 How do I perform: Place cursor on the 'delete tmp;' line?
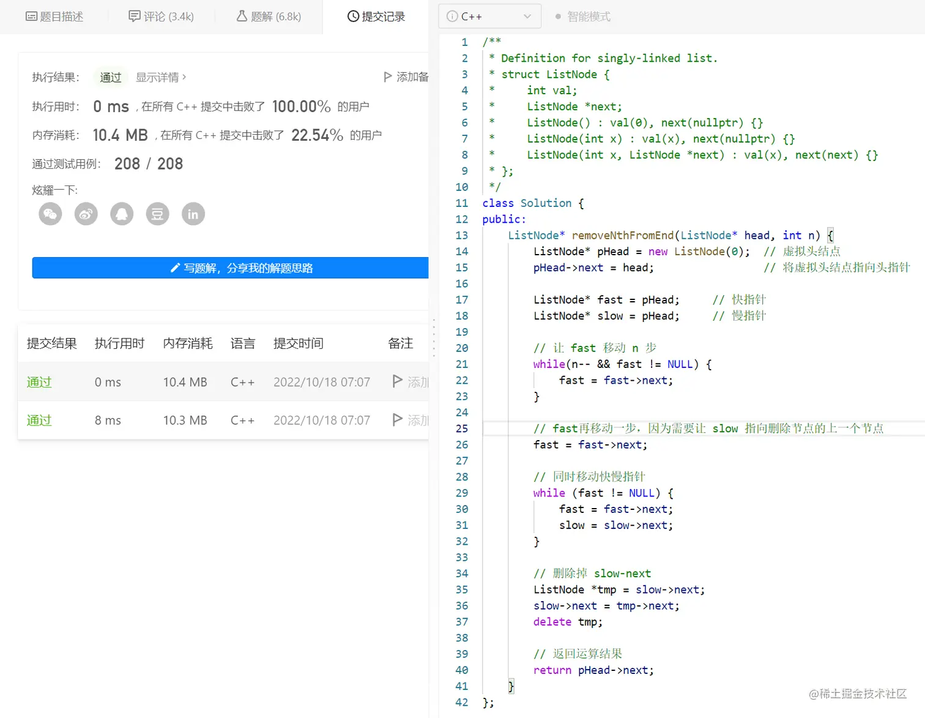click(x=568, y=622)
